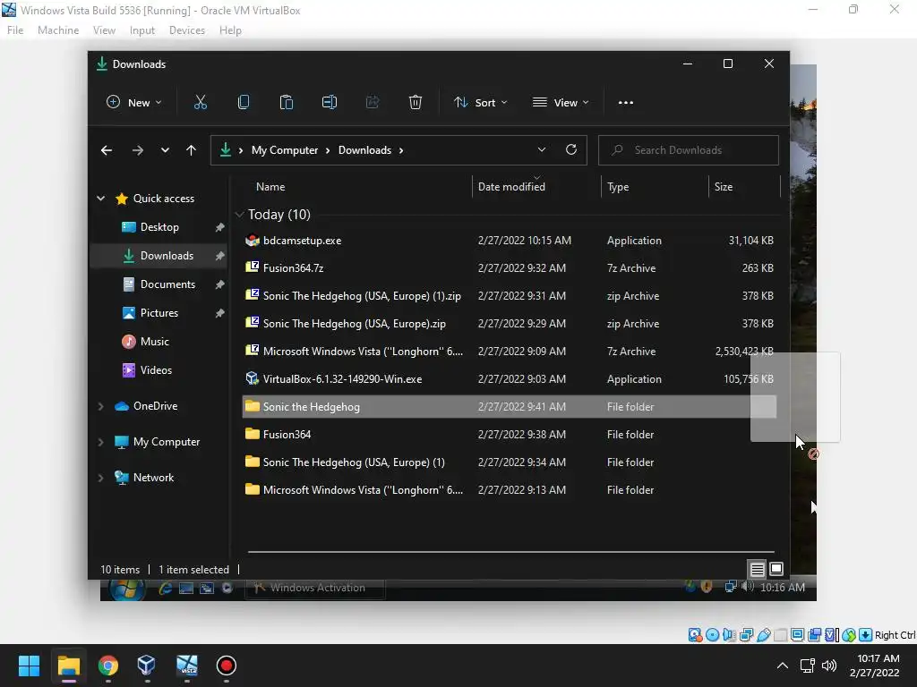Image resolution: width=917 pixels, height=687 pixels.
Task: Select Documents in the navigation pane
Action: coord(167,284)
